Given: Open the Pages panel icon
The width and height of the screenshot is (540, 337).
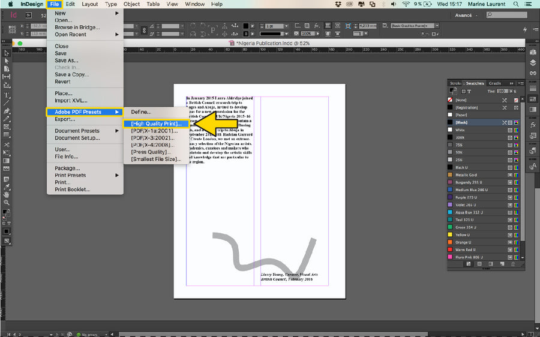Looking at the screenshot, I should (x=533, y=52).
